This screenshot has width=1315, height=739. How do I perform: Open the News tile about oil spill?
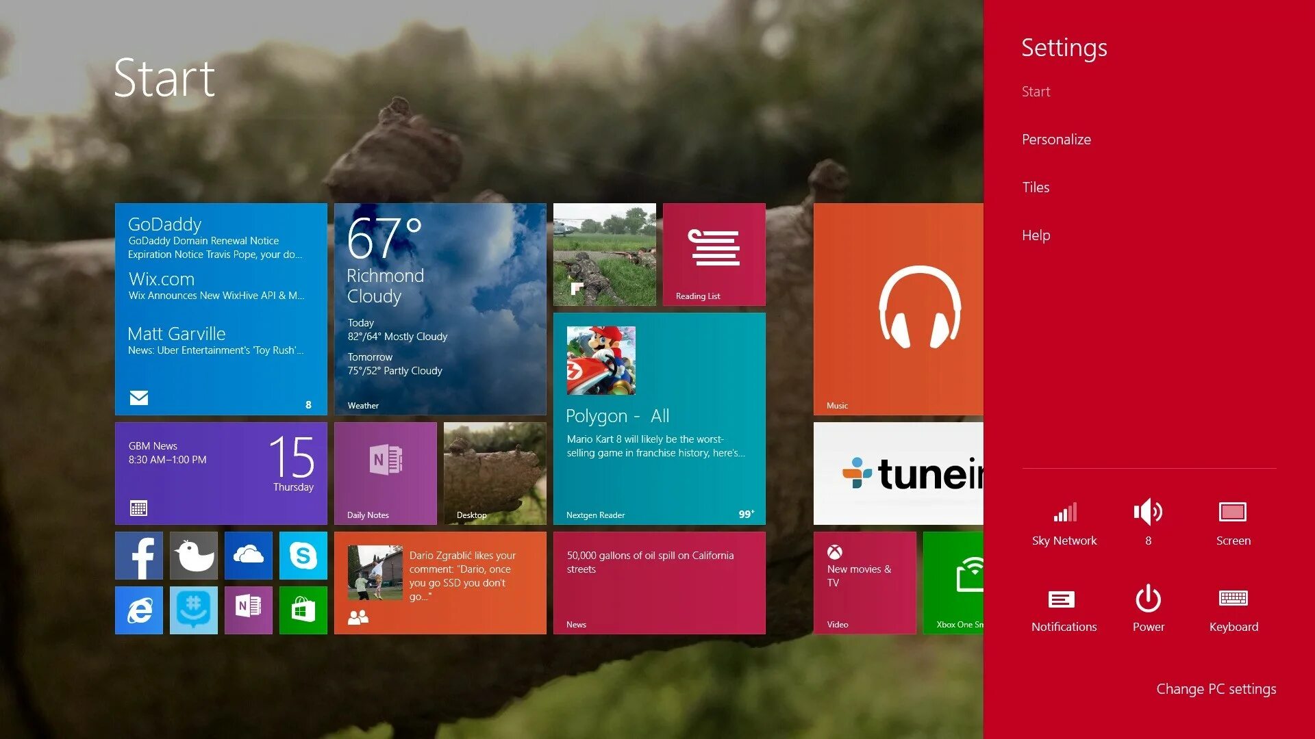pyautogui.click(x=659, y=582)
